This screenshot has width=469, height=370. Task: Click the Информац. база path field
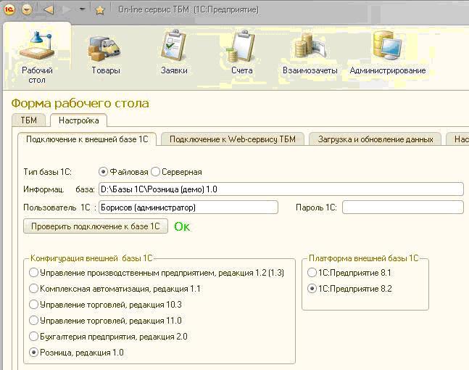pyautogui.click(x=281, y=189)
